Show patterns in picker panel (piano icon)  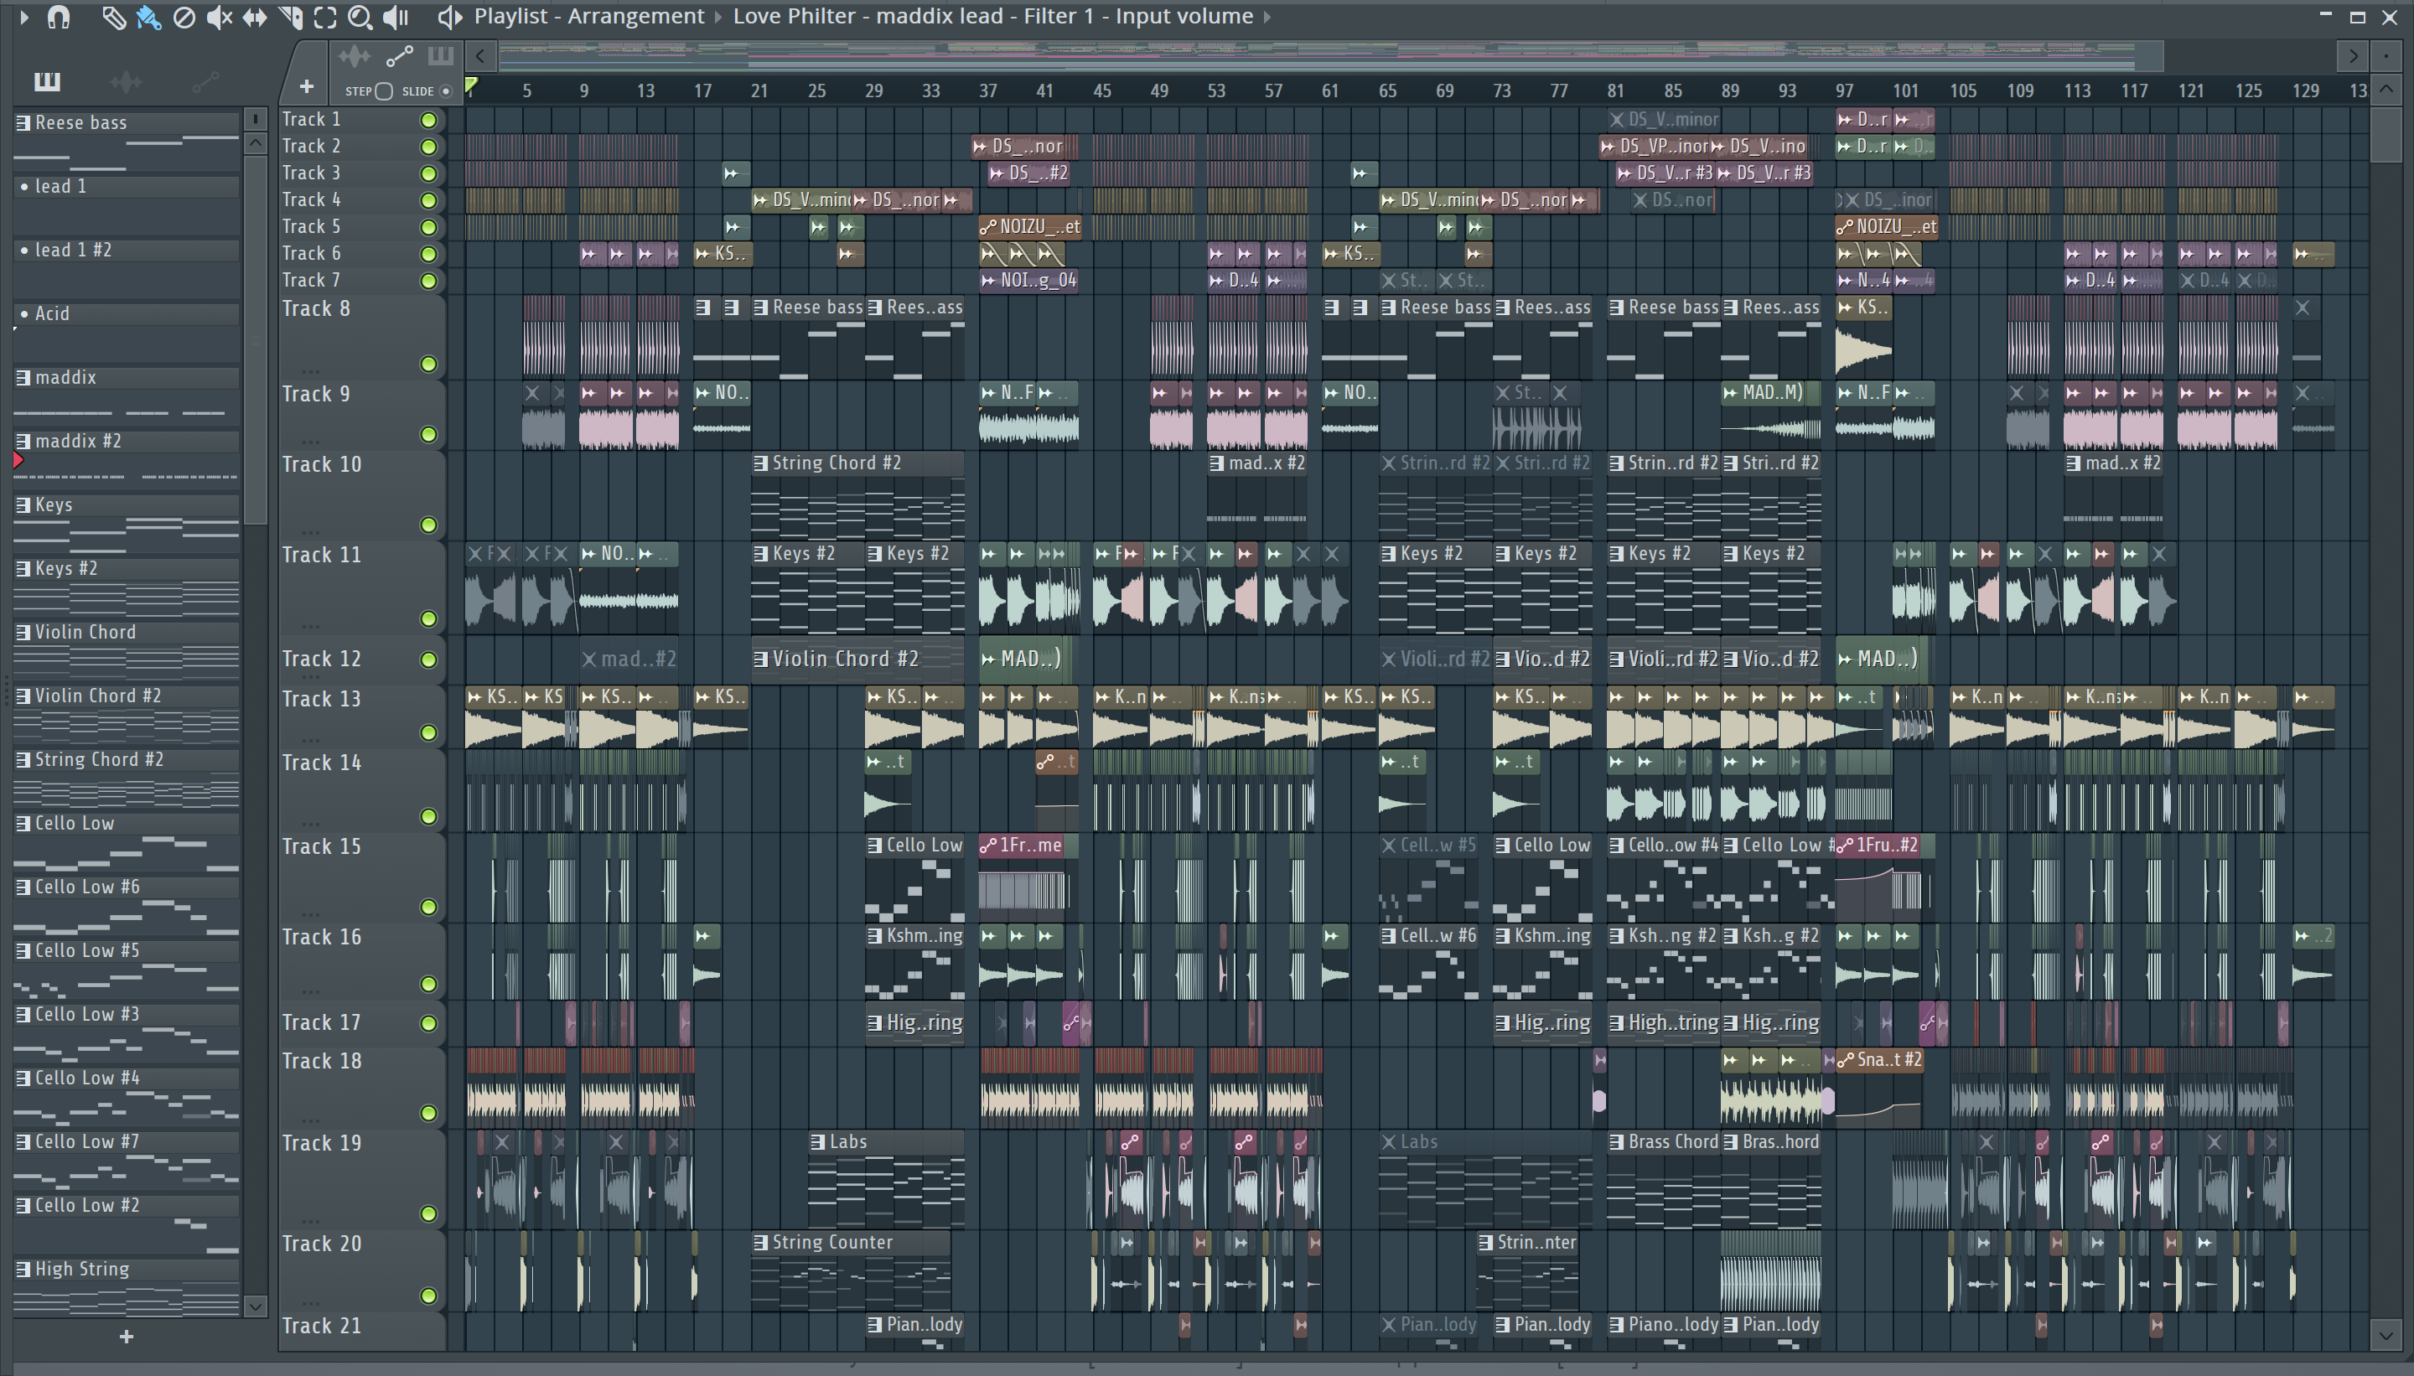(x=46, y=82)
